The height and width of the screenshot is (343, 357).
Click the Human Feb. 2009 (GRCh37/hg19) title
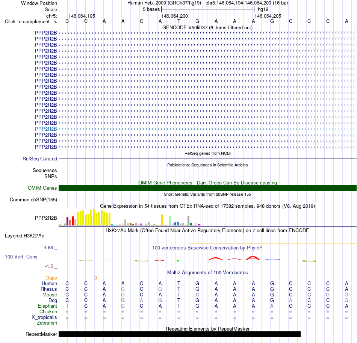click(164, 3)
